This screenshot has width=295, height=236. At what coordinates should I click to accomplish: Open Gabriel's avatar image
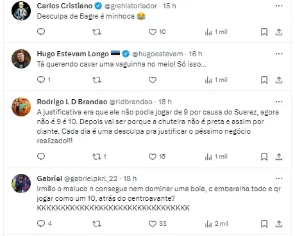(21, 184)
